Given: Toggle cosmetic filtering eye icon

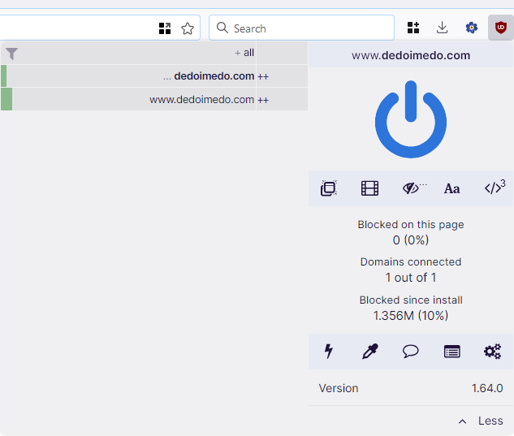Looking at the screenshot, I should (412, 188).
